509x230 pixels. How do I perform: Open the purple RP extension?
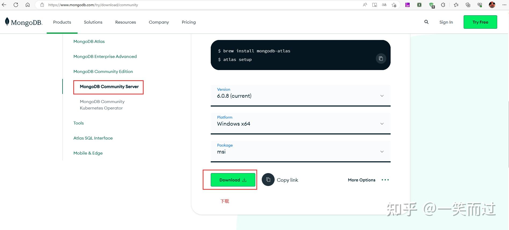[x=408, y=5]
